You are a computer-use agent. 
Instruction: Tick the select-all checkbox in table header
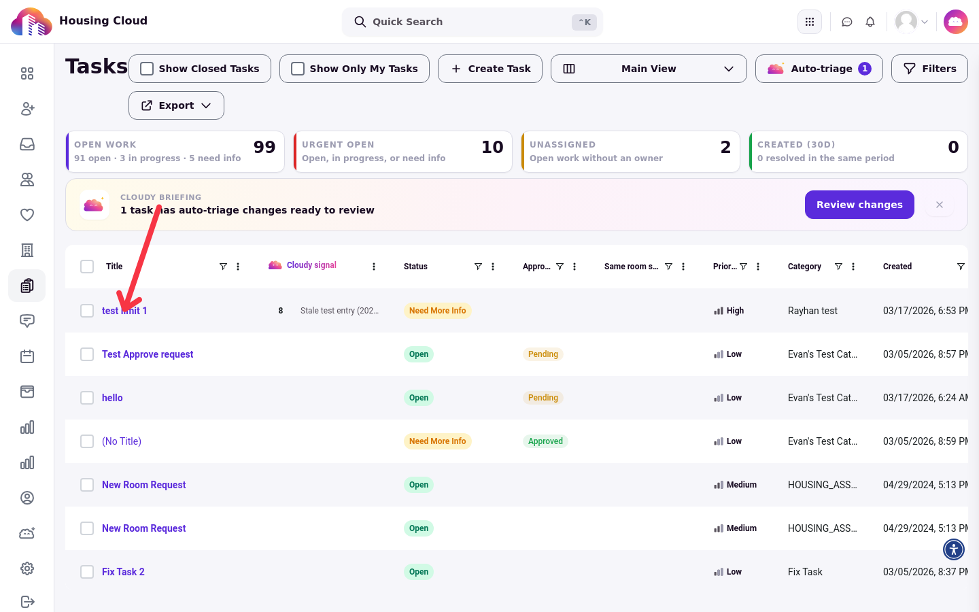[87, 267]
